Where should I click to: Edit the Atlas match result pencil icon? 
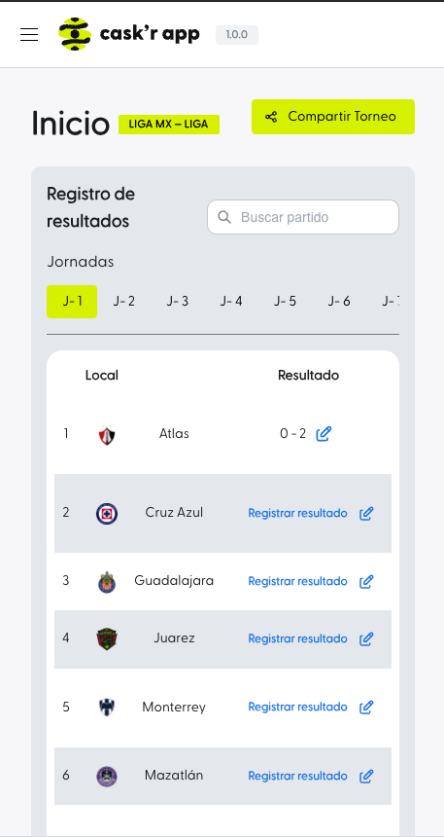(x=324, y=434)
